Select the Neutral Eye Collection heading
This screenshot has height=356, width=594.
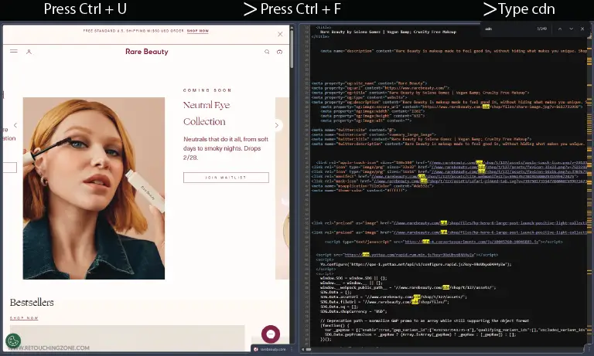click(x=207, y=113)
